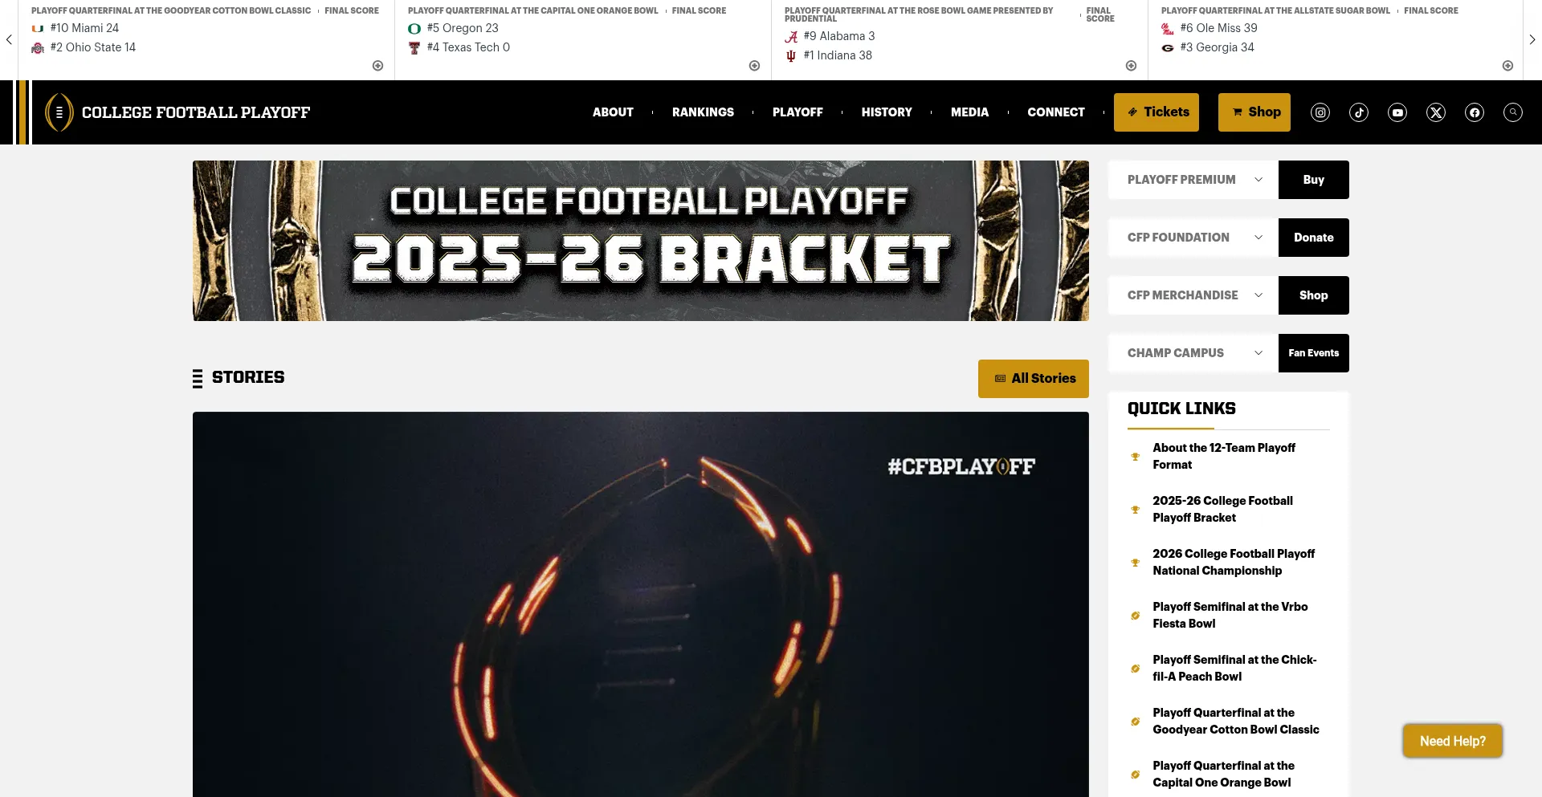This screenshot has height=797, width=1542.
Task: Click the Miami team logo in the scoreboard
Action: [x=37, y=28]
